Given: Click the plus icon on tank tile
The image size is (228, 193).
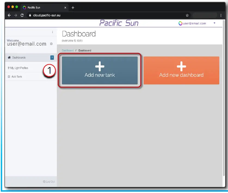Looking at the screenshot, I should click(x=100, y=66).
